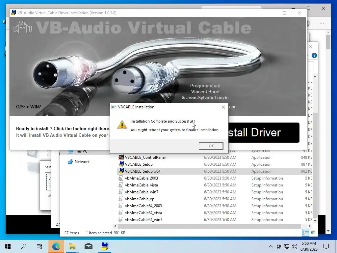Select the vbMmeCable64_win7 file icon
Viewport: 337px width, 253px height.
(x=121, y=220)
